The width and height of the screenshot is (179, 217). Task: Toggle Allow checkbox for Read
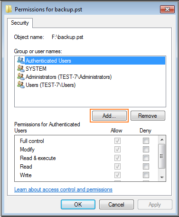[x=117, y=166]
